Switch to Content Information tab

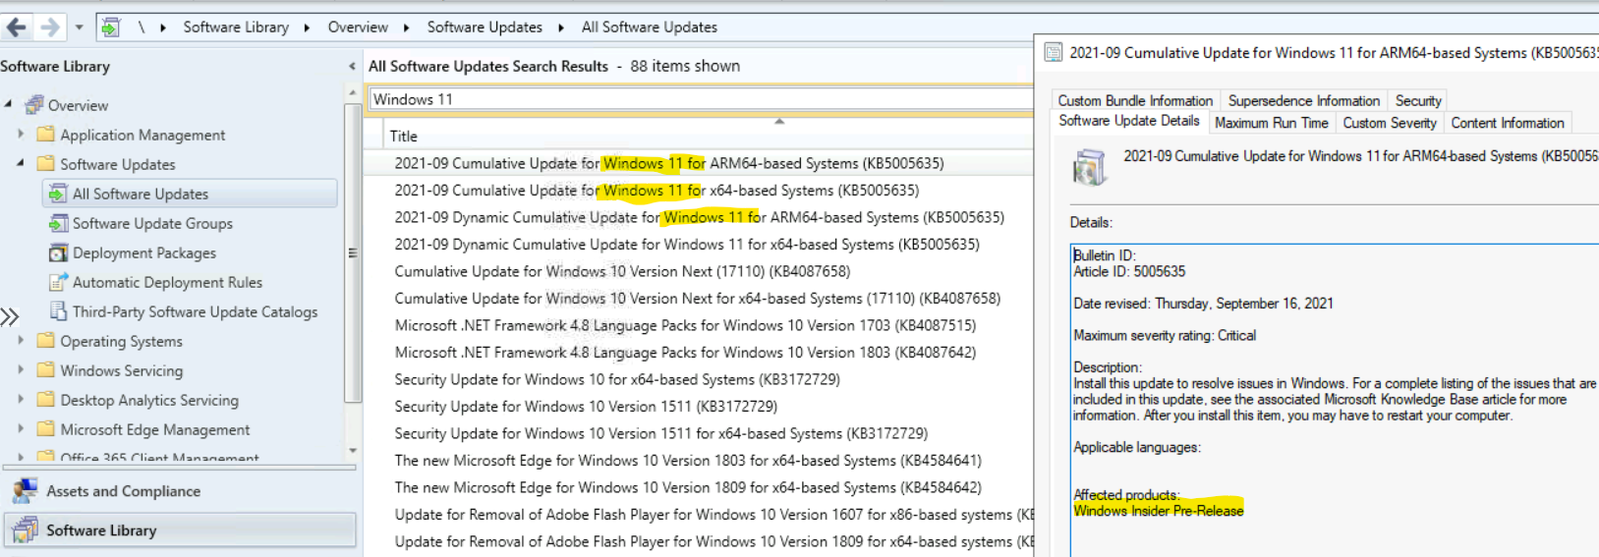click(x=1507, y=123)
